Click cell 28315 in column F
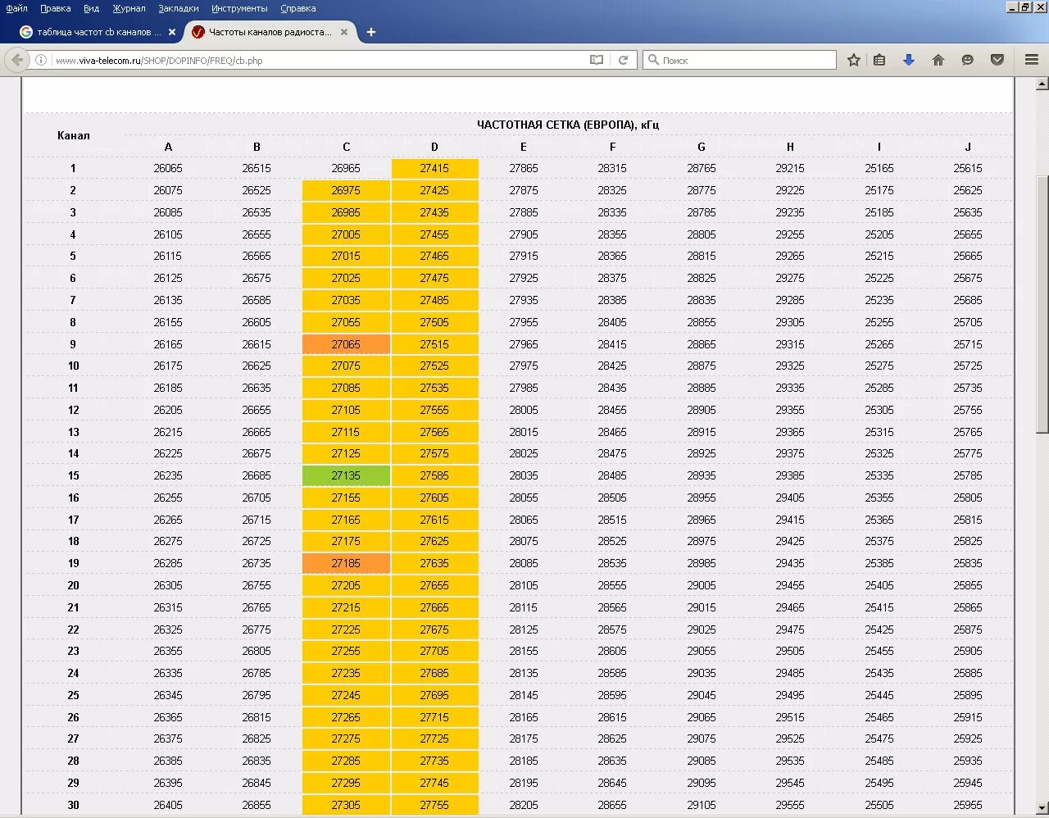1049x818 pixels. [x=612, y=168]
